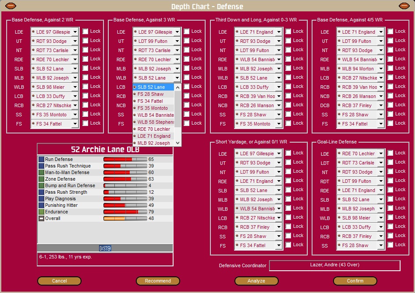Viewport: 415px width, 293px height.
Task: Toggle the Lock checkbox for Goal-Line Defense RDE
Action: [389, 190]
